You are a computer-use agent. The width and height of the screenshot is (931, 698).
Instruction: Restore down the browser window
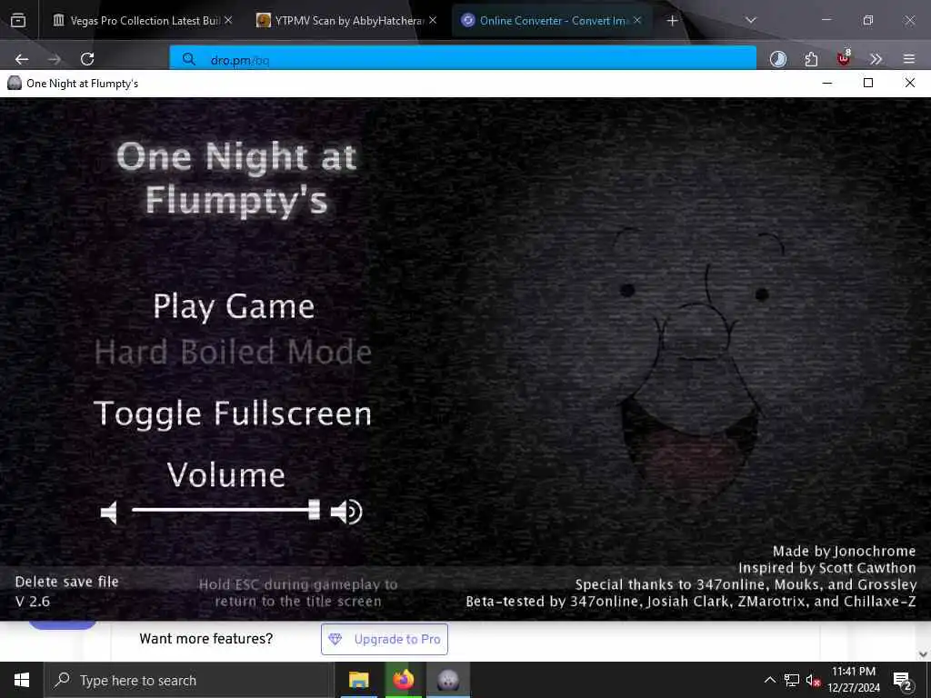point(868,20)
